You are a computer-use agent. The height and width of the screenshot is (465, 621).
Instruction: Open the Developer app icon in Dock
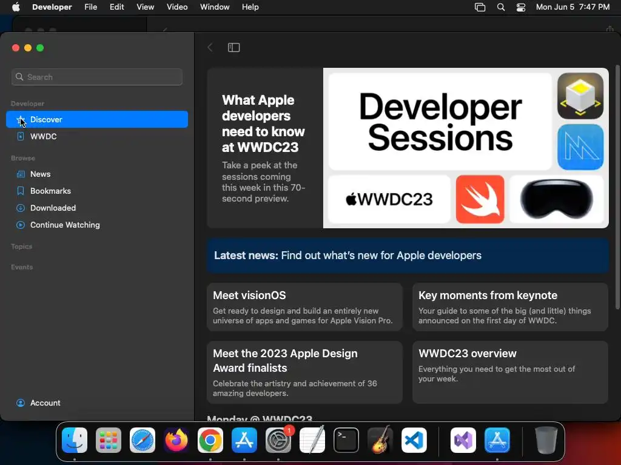[x=497, y=440]
